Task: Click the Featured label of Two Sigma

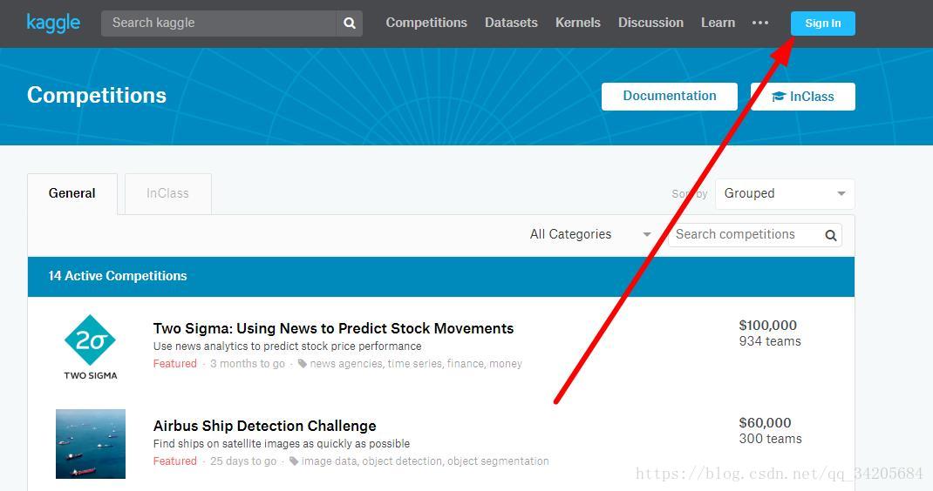Action: tap(175, 364)
